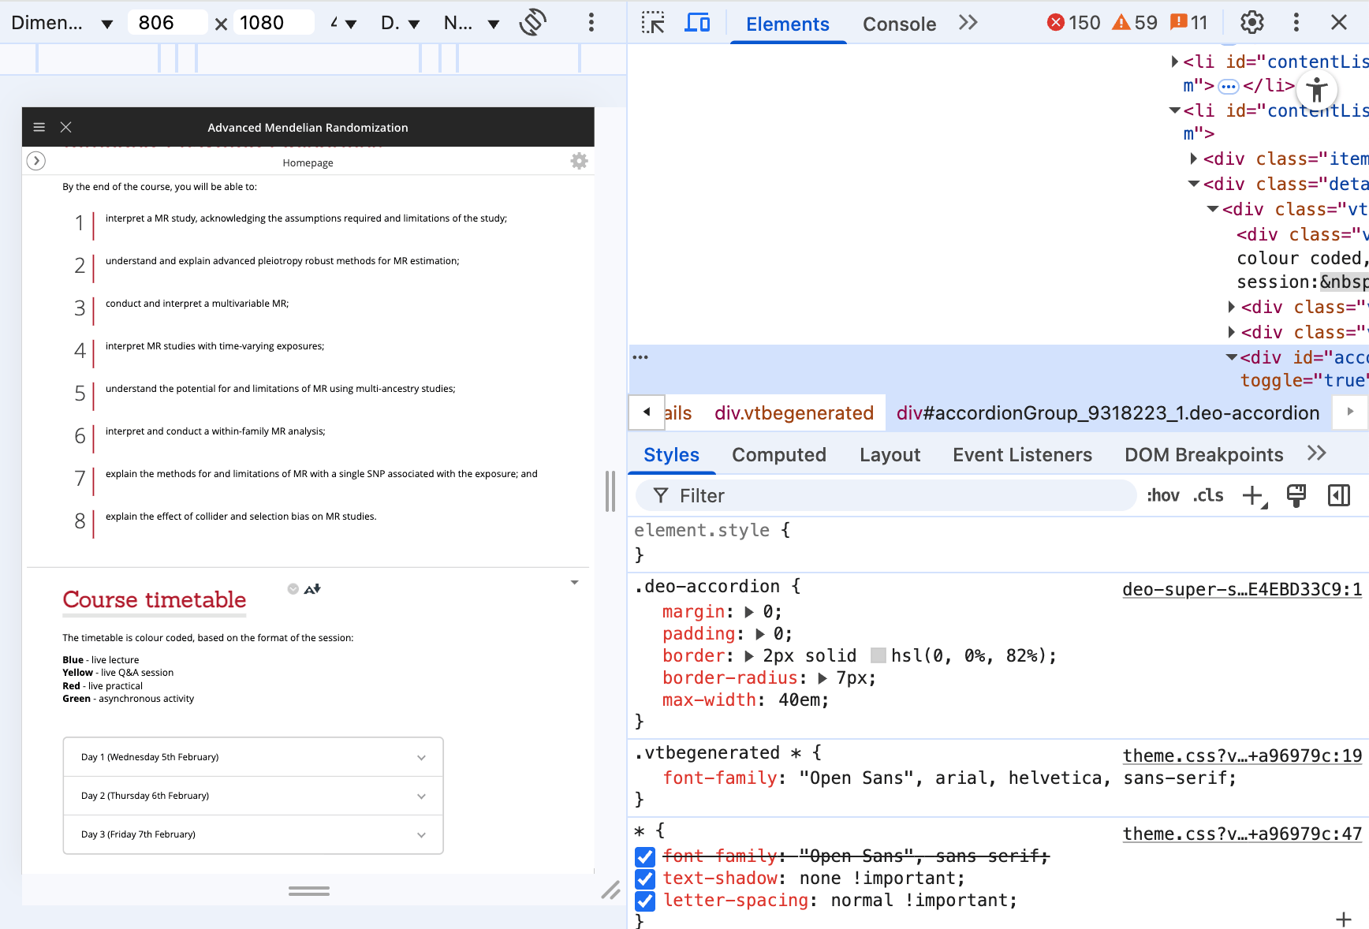Open the network throttling dropdown

click(472, 23)
